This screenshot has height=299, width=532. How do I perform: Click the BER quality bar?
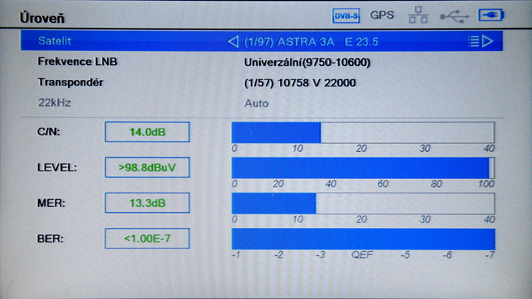coord(363,239)
